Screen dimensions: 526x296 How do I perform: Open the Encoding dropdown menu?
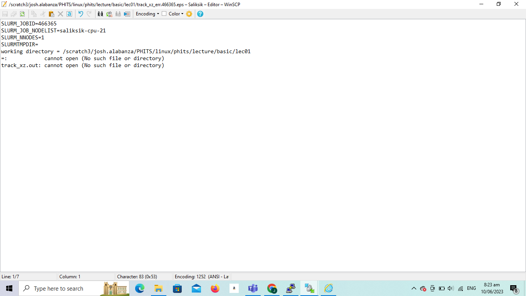click(147, 13)
